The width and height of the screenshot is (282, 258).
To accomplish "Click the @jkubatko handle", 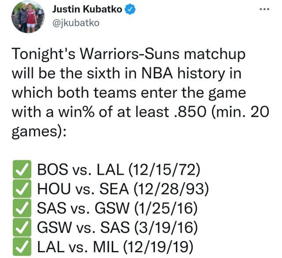I will pos(76,23).
